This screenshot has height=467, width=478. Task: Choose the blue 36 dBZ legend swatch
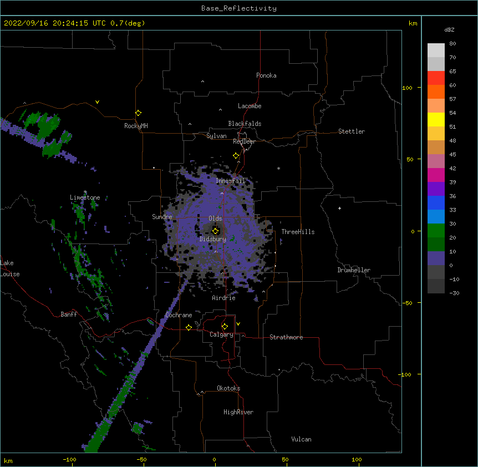[x=436, y=202]
